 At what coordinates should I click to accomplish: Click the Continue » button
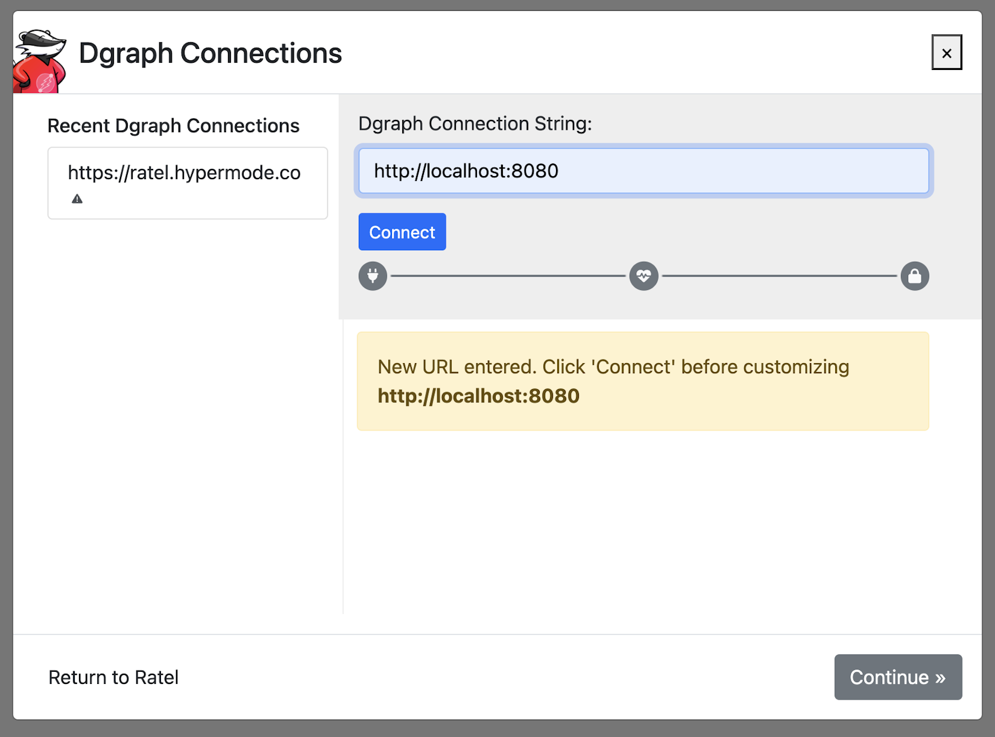click(898, 677)
